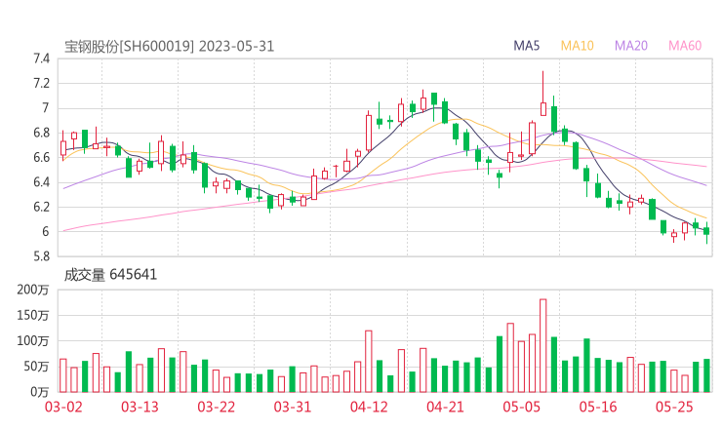Click the first red volume bar at 03-02
722x429 pixels.
point(63,375)
